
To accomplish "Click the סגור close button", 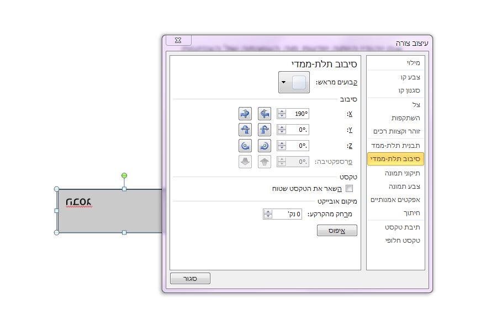I will click(190, 278).
